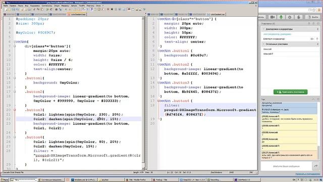Collapse the 'Докладчики и модераторы' participants group
The width and height of the screenshot is (323, 182).
tap(263, 29)
